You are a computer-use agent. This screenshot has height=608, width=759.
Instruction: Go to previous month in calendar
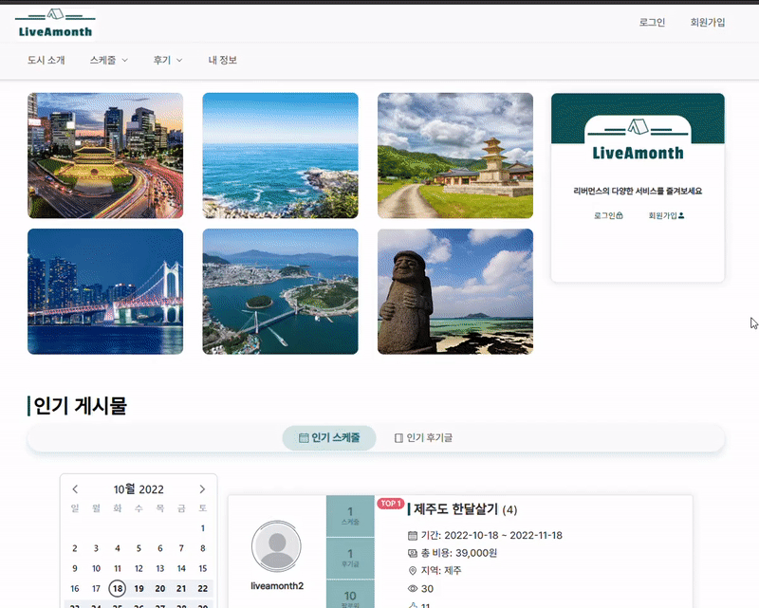tap(75, 489)
